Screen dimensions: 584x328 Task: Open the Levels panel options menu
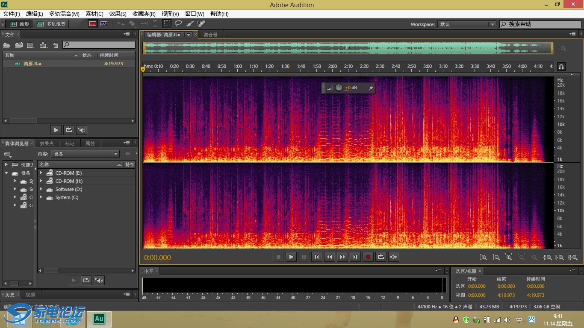pos(439,271)
